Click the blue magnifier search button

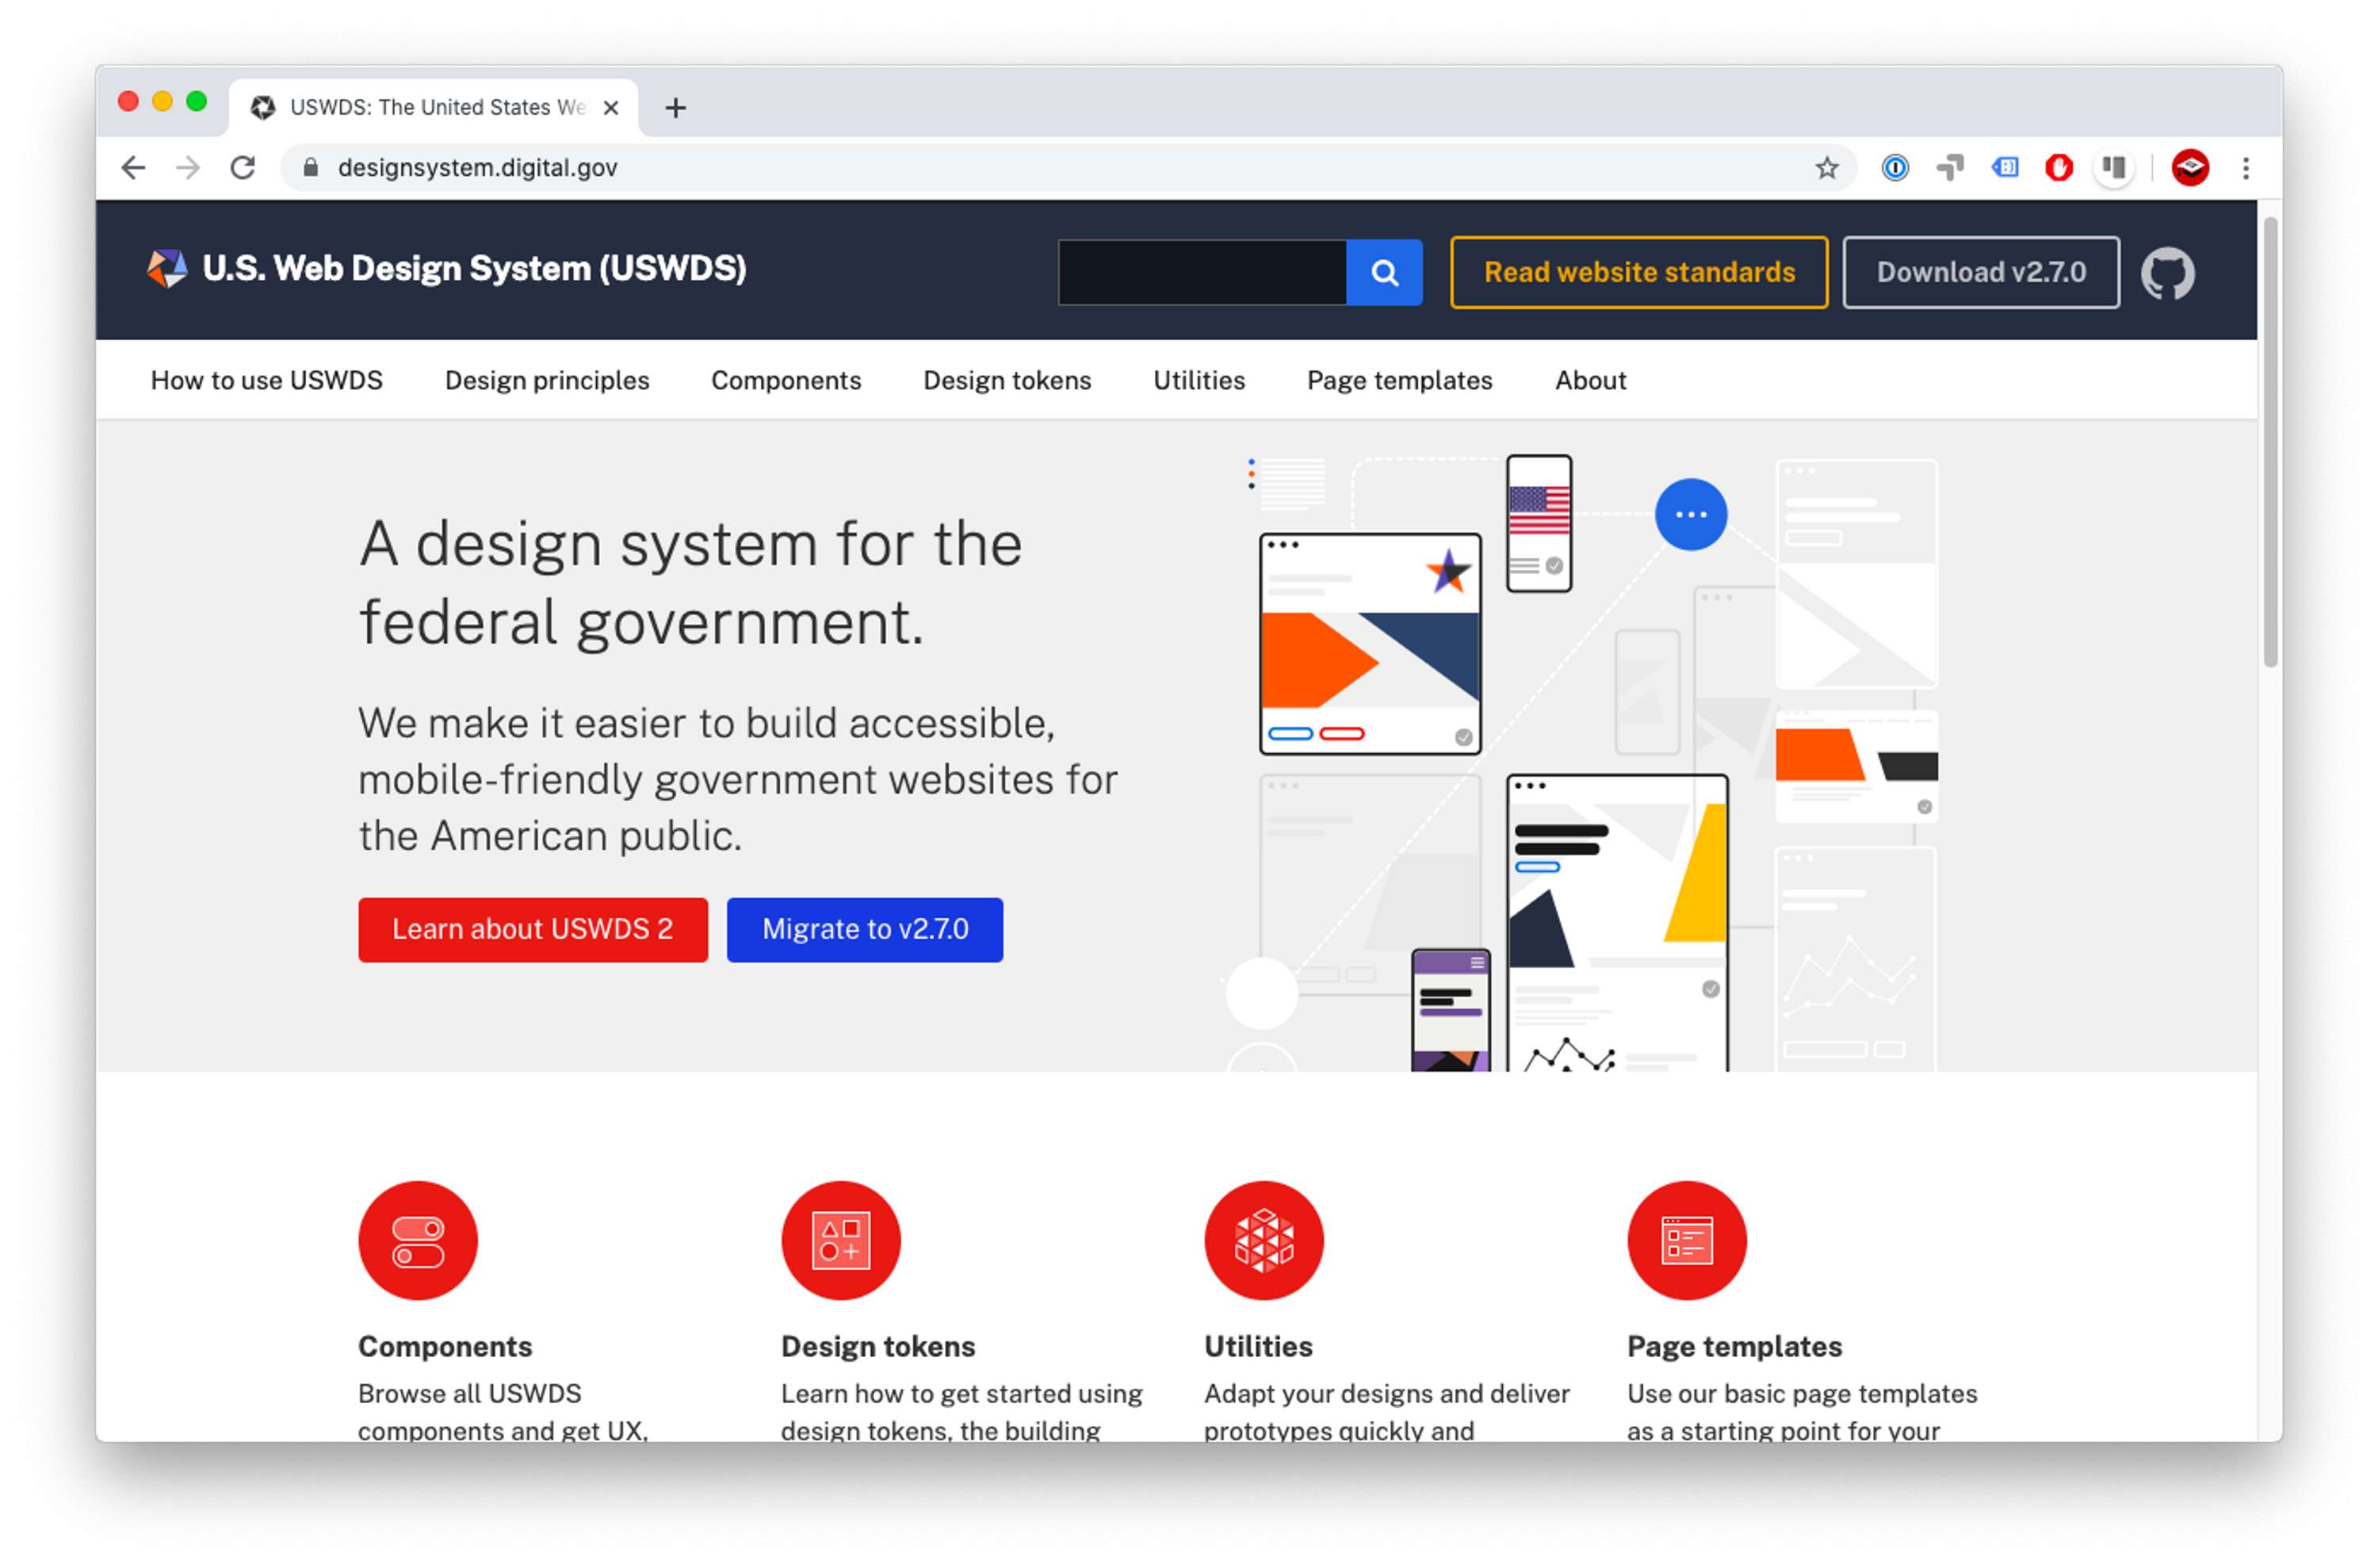point(1384,272)
